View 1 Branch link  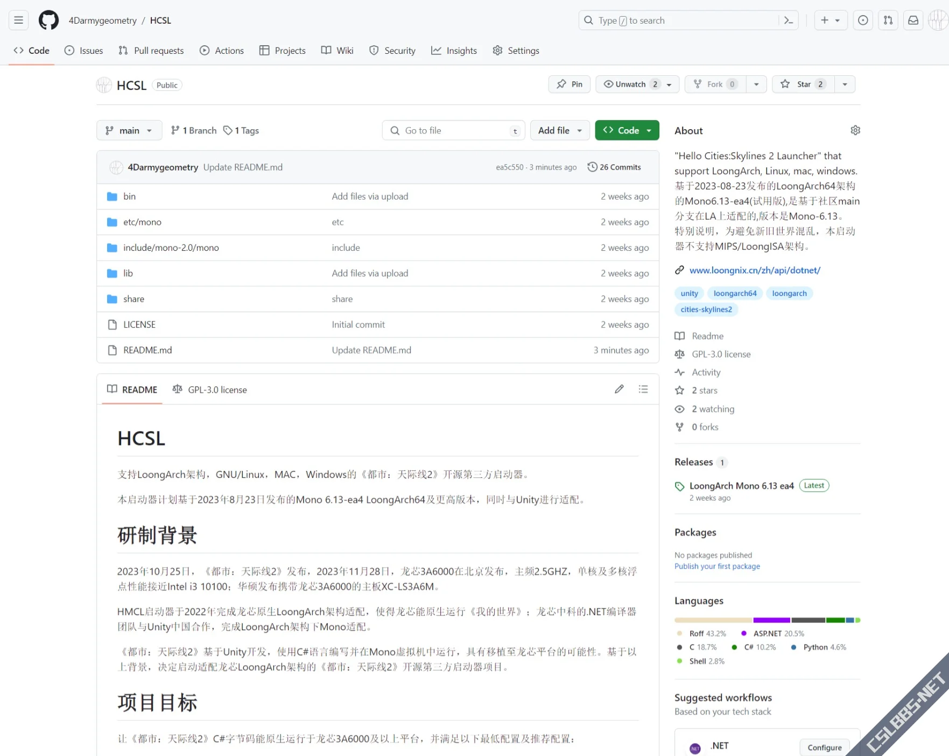[194, 130]
